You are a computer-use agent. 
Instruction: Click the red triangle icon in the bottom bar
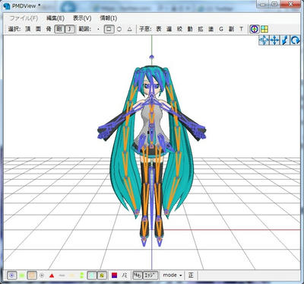tap(52, 276)
